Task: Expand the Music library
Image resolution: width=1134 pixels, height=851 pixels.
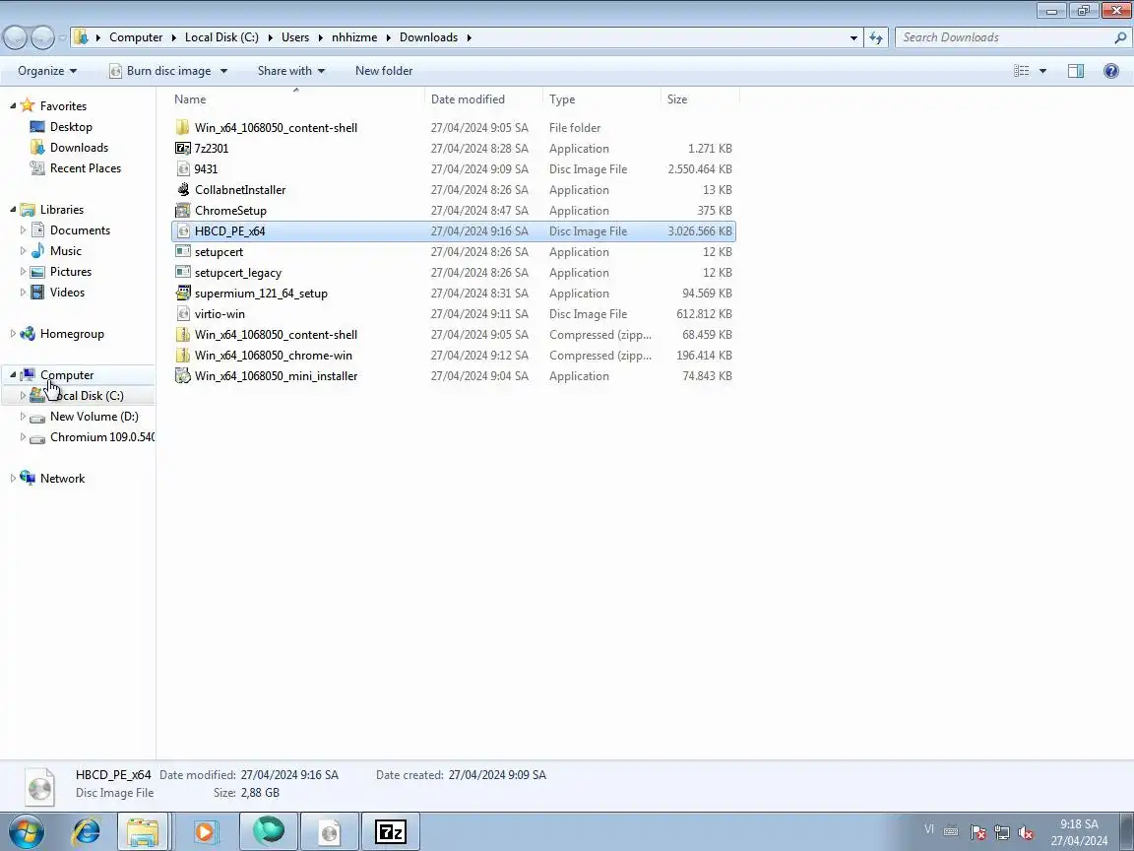Action: [x=23, y=251]
